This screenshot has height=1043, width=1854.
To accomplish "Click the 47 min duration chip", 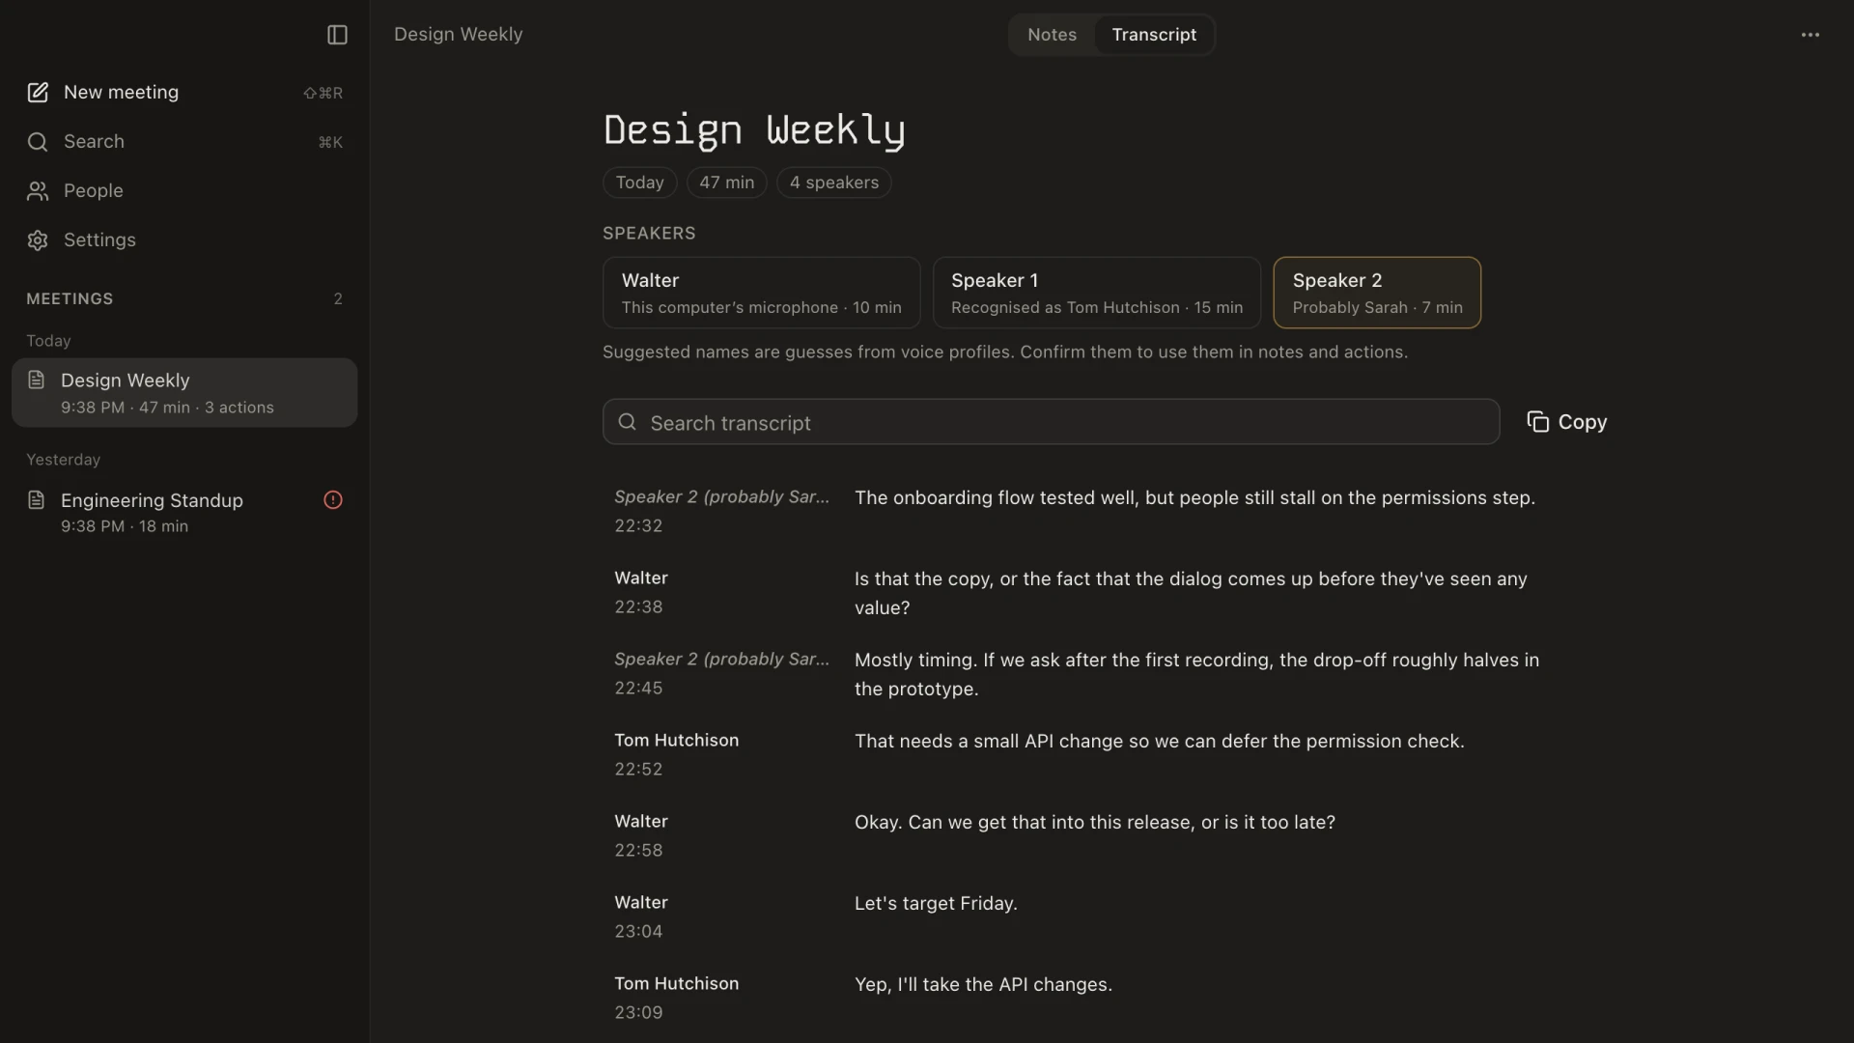I will pos(726,183).
